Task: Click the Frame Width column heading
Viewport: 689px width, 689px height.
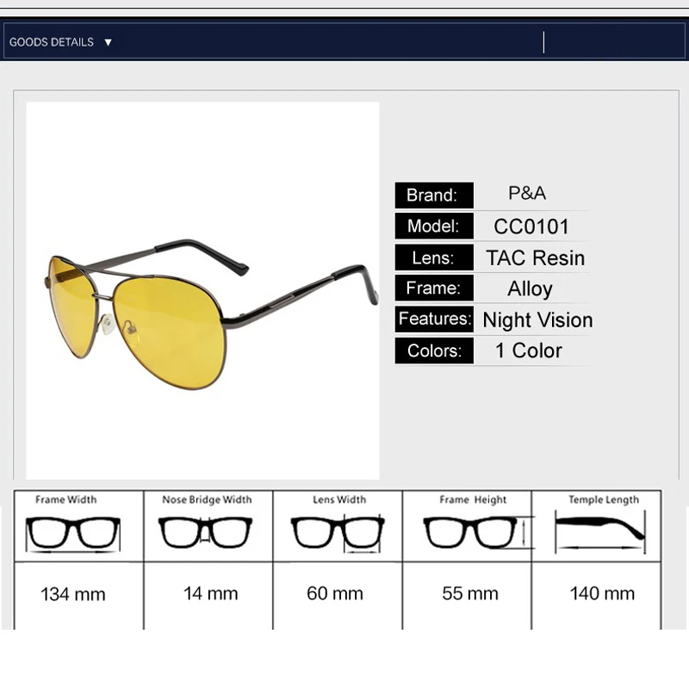Action: pyautogui.click(x=66, y=500)
